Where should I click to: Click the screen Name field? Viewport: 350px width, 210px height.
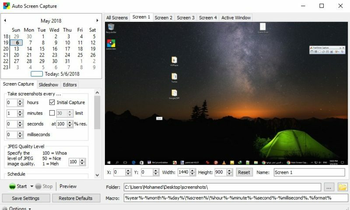tap(309, 172)
